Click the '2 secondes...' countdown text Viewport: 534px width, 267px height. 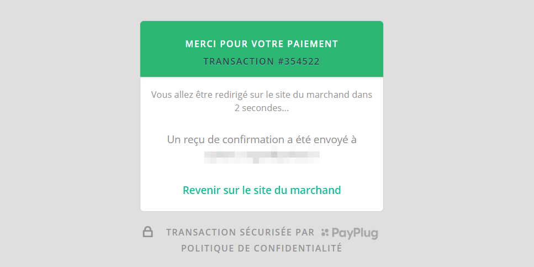pyautogui.click(x=262, y=108)
